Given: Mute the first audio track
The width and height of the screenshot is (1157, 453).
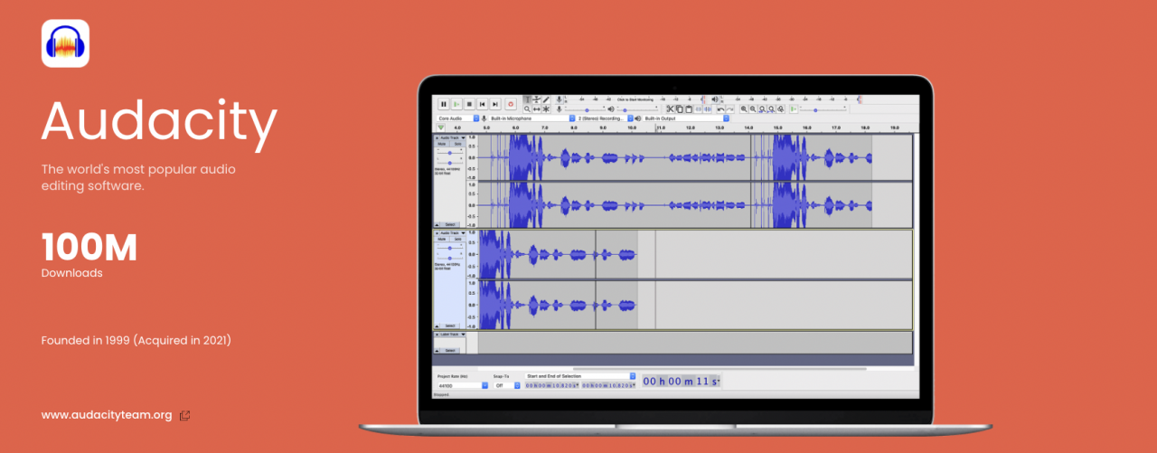Looking at the screenshot, I should 442,144.
